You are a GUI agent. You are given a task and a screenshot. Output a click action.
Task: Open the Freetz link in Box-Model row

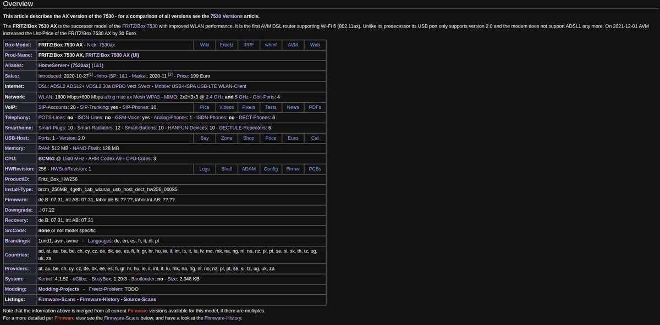tap(227, 45)
